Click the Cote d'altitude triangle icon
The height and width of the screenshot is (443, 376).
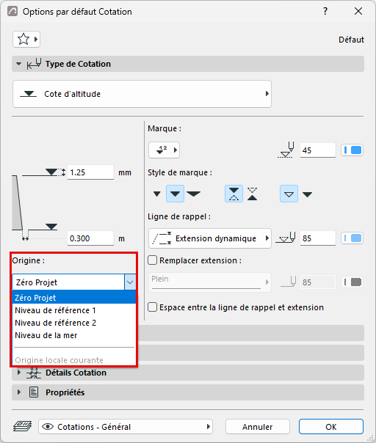pyautogui.click(x=29, y=94)
